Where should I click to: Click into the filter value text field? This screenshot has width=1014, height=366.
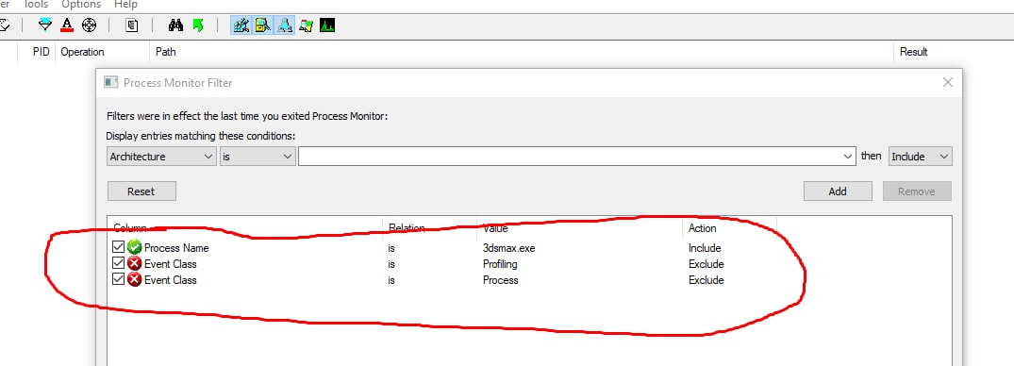click(x=569, y=157)
